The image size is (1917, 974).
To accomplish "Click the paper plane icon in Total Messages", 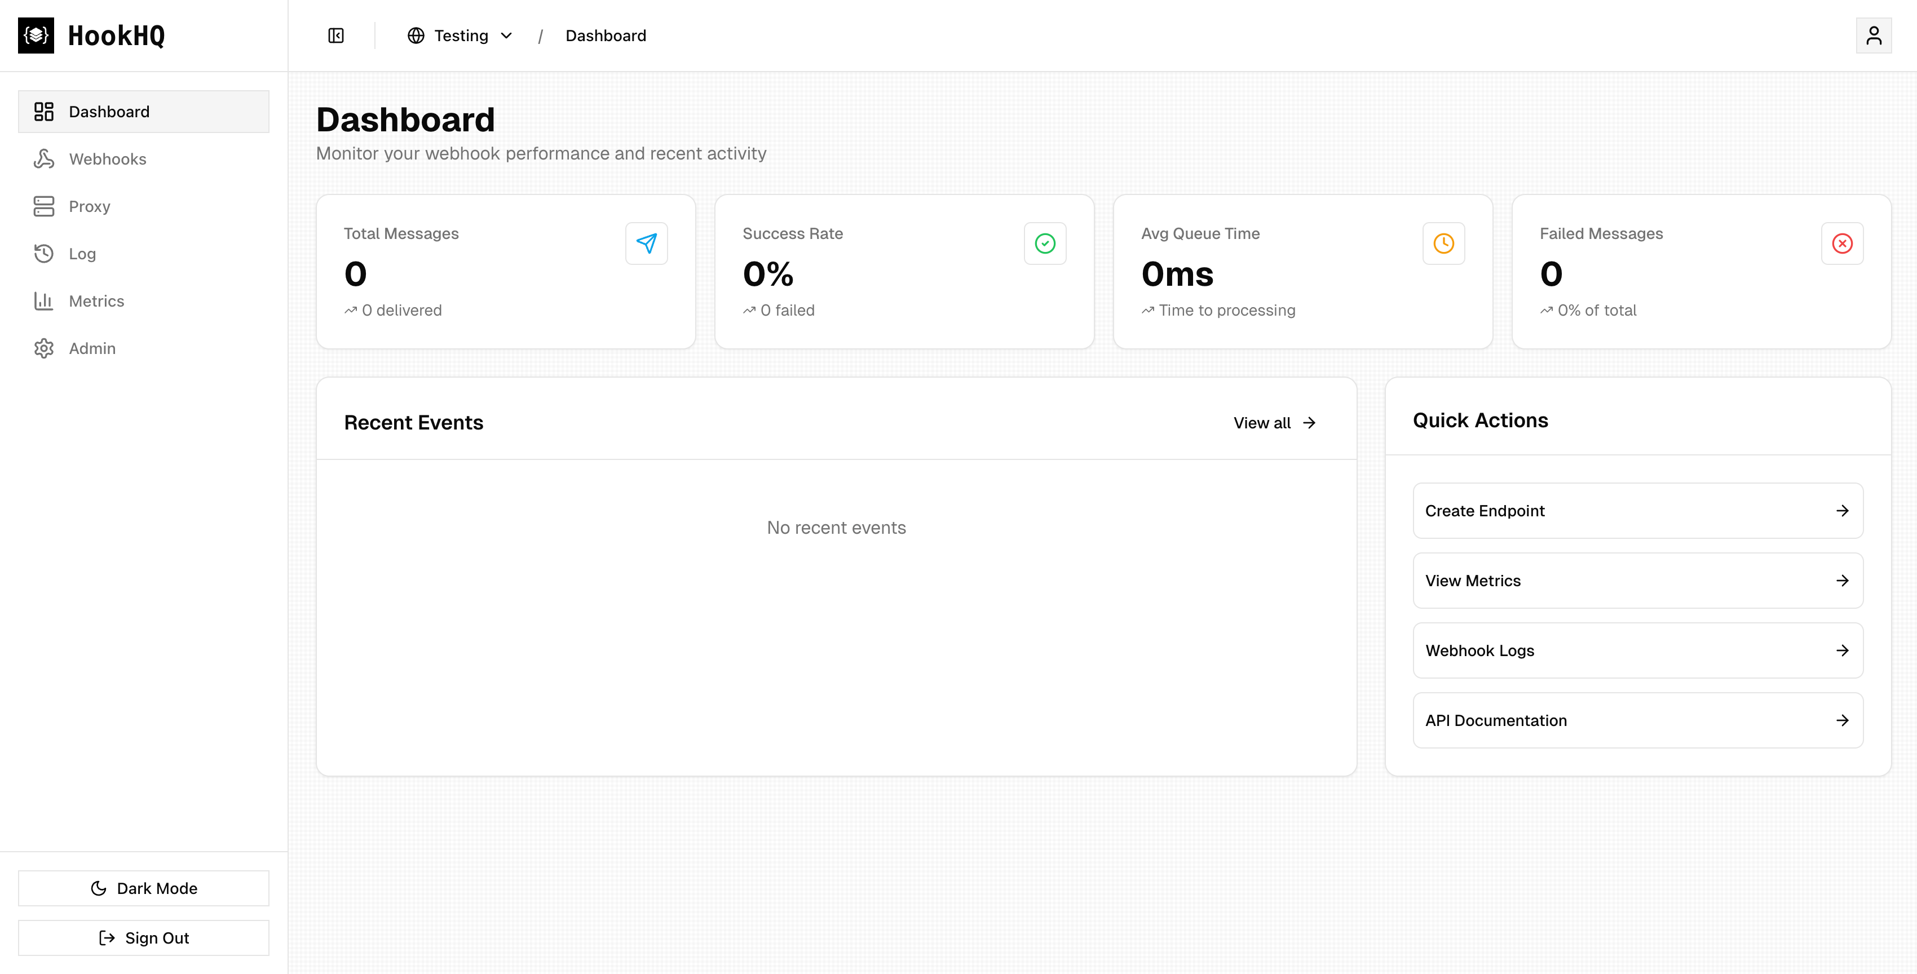I will click(646, 243).
